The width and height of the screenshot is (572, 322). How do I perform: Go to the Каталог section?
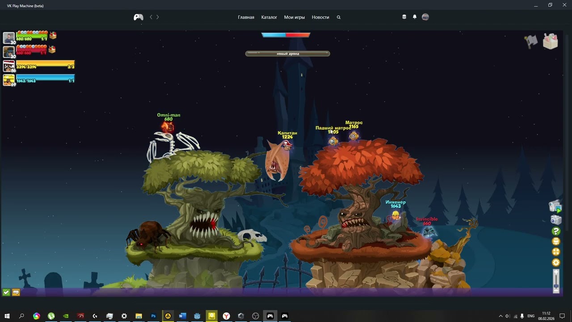click(269, 17)
